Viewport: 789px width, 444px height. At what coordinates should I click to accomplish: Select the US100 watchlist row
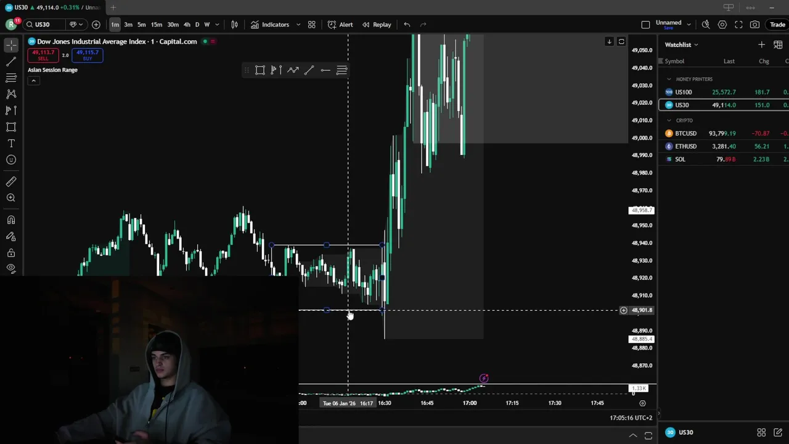coord(724,92)
